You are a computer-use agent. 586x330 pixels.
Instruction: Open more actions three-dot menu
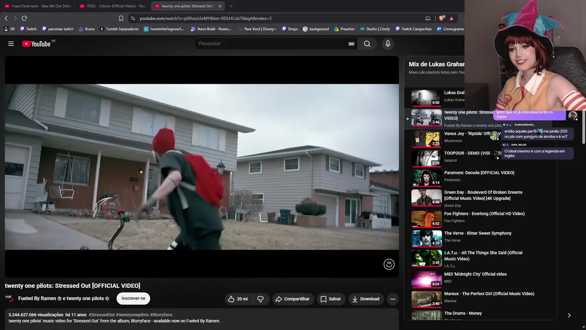coord(392,299)
